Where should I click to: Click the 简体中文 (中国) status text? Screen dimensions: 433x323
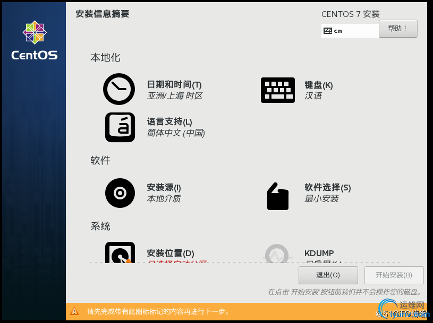click(176, 133)
